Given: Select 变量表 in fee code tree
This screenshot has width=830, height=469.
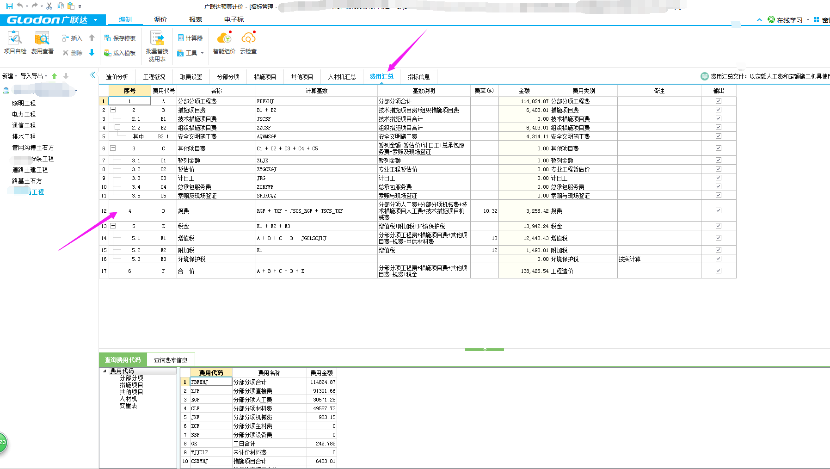Looking at the screenshot, I should [128, 406].
